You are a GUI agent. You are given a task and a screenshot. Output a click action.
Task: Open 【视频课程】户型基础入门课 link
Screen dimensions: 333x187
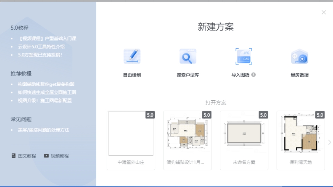pyautogui.click(x=47, y=38)
